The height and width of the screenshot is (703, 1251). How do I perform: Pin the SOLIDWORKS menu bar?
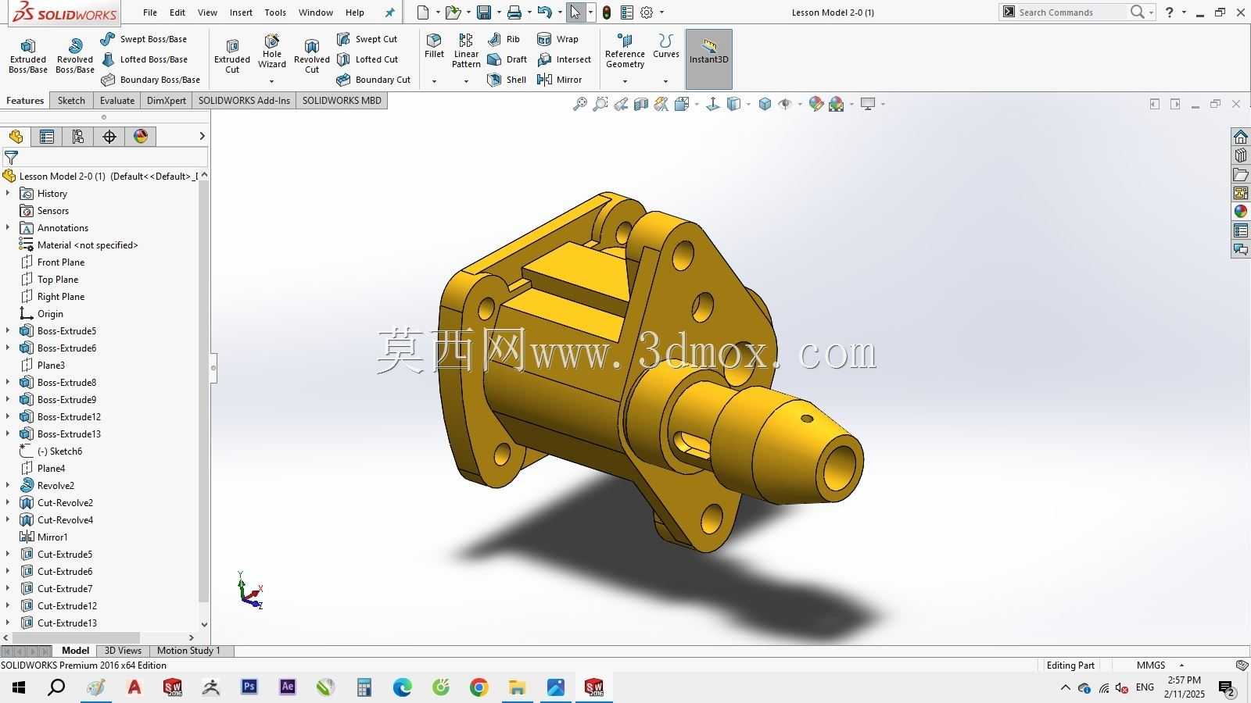(390, 12)
